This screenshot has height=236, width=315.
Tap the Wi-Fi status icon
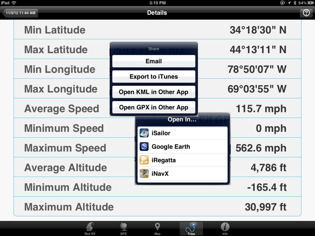pyautogui.click(x=14, y=3)
